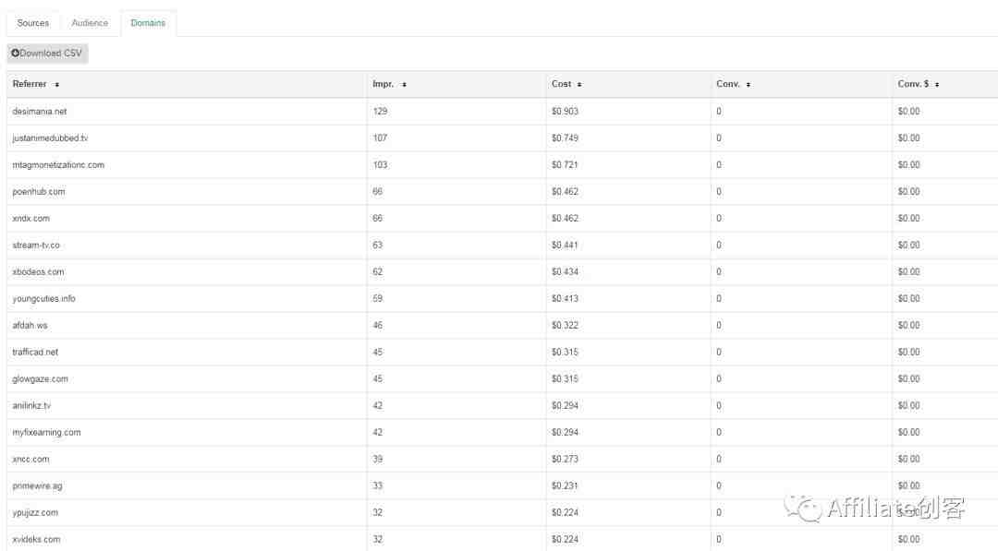The image size is (998, 551).
Task: Click the mtagmonetizationc.com referrer entry
Action: click(58, 164)
